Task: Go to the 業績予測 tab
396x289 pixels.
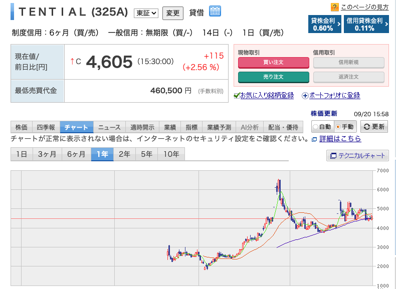Action: [219, 127]
